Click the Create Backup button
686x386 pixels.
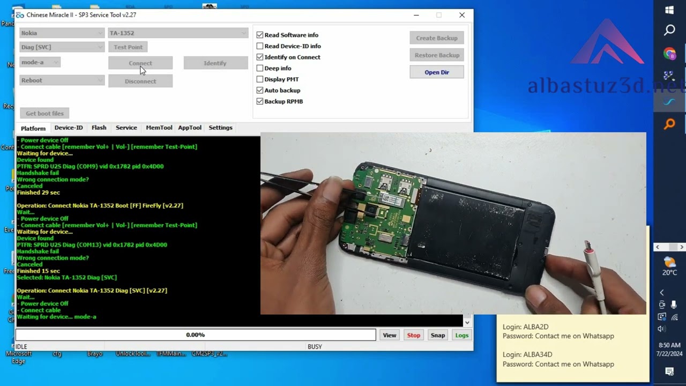pos(437,38)
